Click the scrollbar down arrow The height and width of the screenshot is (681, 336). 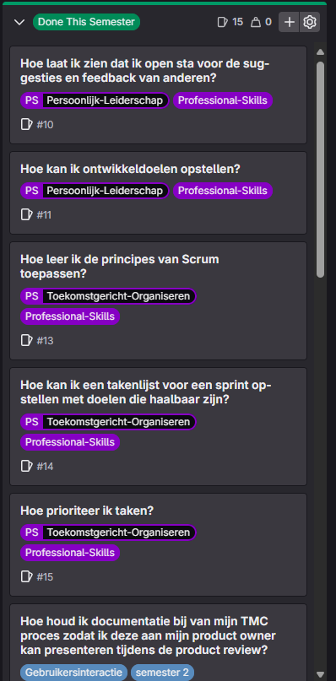(x=320, y=674)
